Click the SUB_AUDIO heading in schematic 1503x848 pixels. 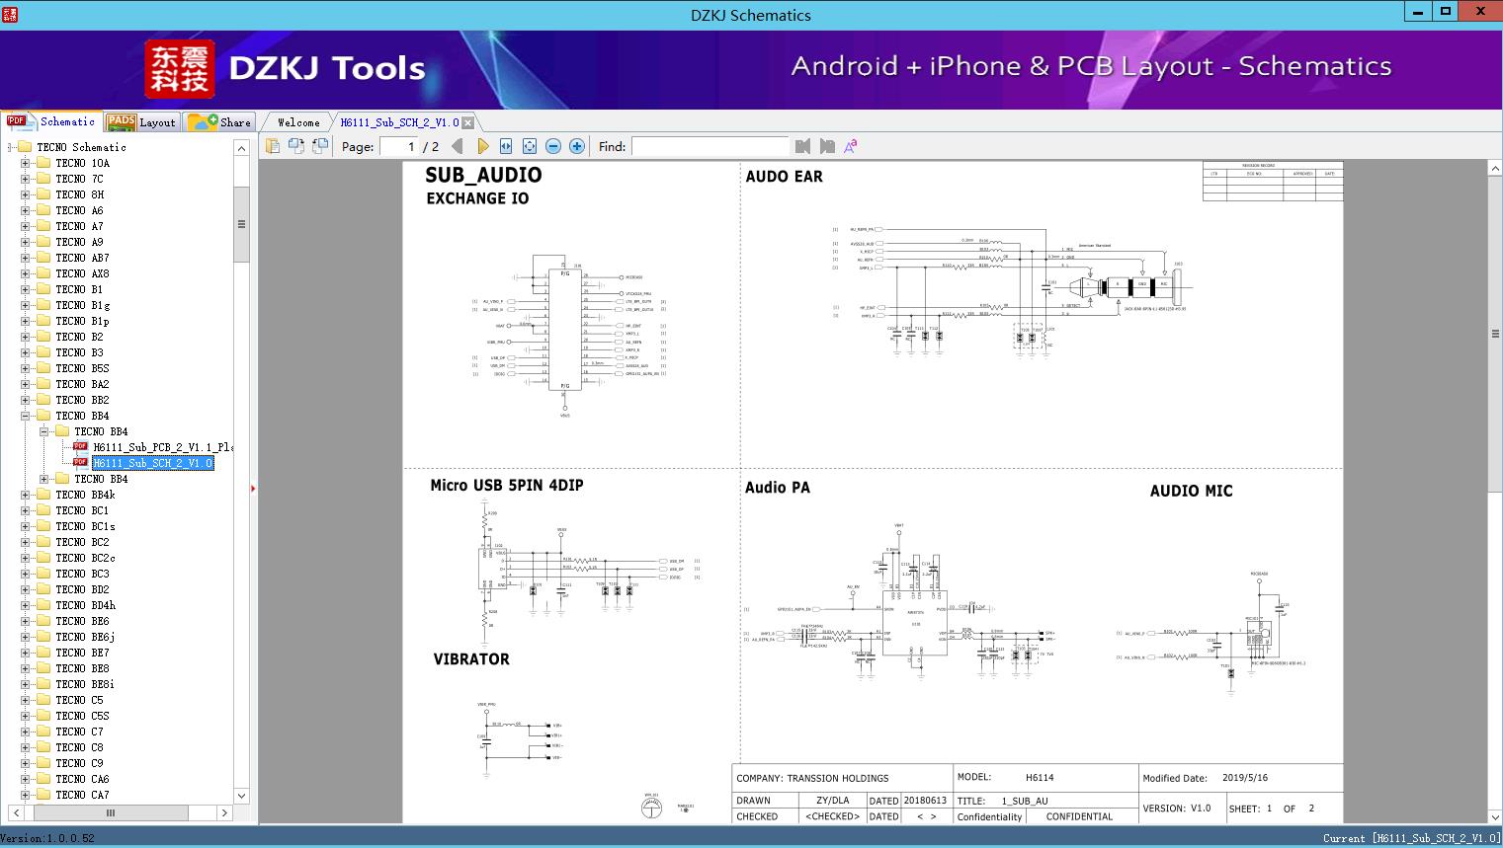pyautogui.click(x=483, y=176)
